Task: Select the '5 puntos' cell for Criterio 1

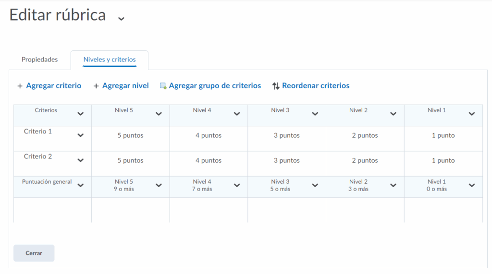Action: pyautogui.click(x=130, y=135)
